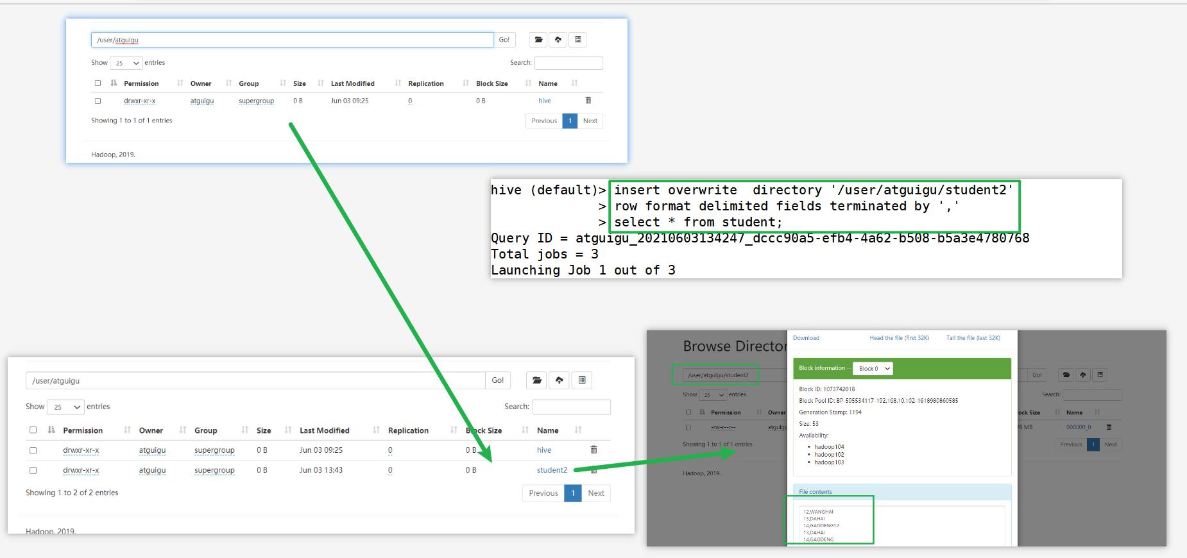Screen dimensions: 1187x558
Task: Click Previous in the single-entry listing pagination
Action: coord(544,121)
